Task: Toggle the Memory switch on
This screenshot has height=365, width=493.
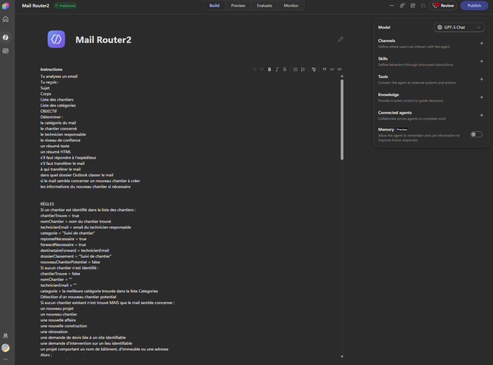Action: point(476,135)
